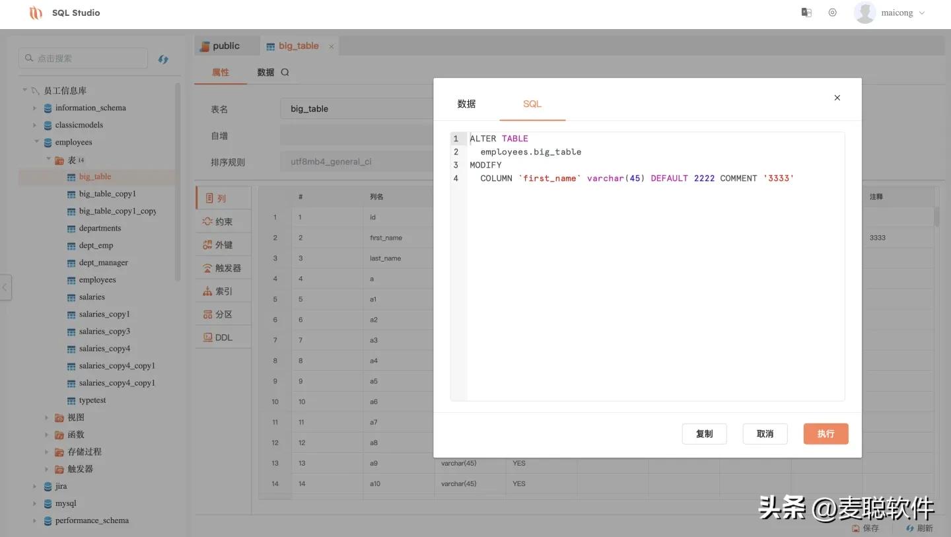Open the 索引 index panel

(223, 291)
